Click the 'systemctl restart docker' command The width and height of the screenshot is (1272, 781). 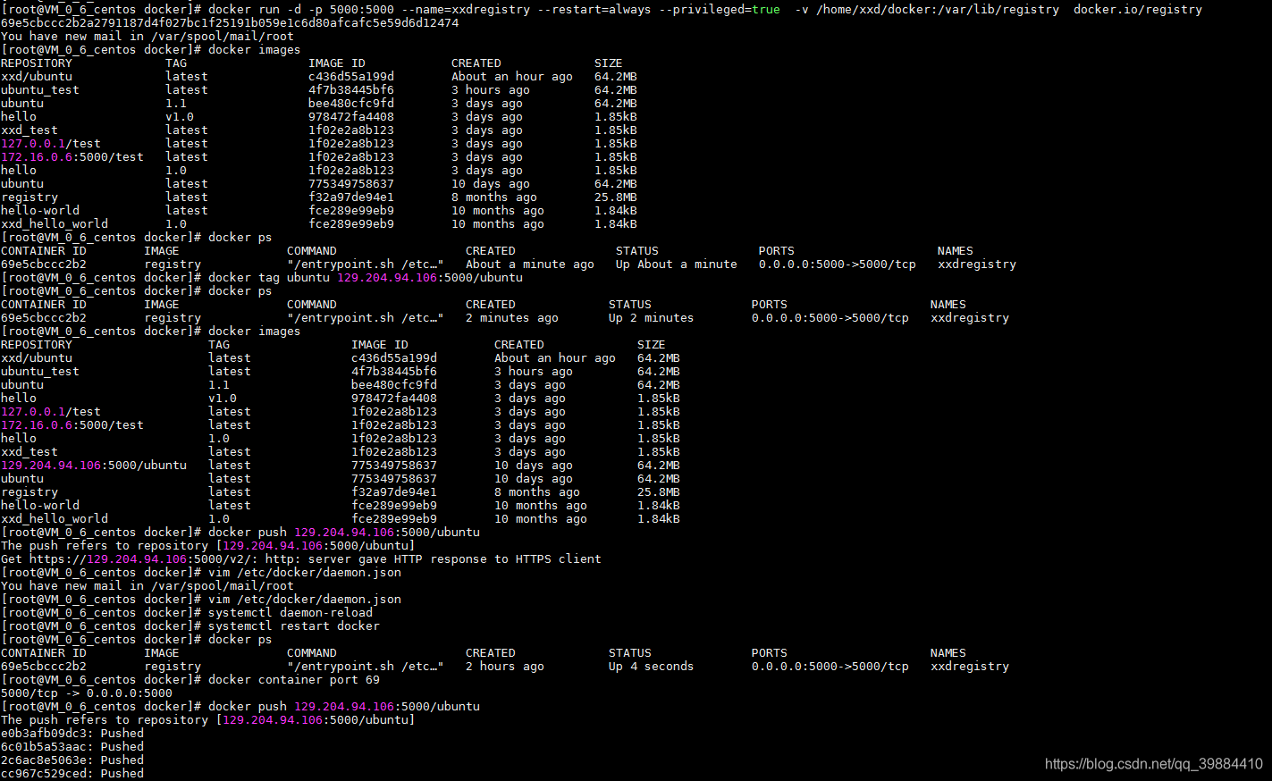click(x=293, y=626)
